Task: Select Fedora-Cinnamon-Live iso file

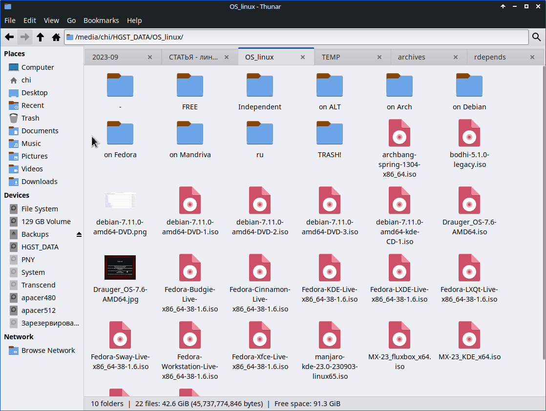Action: coord(260,284)
